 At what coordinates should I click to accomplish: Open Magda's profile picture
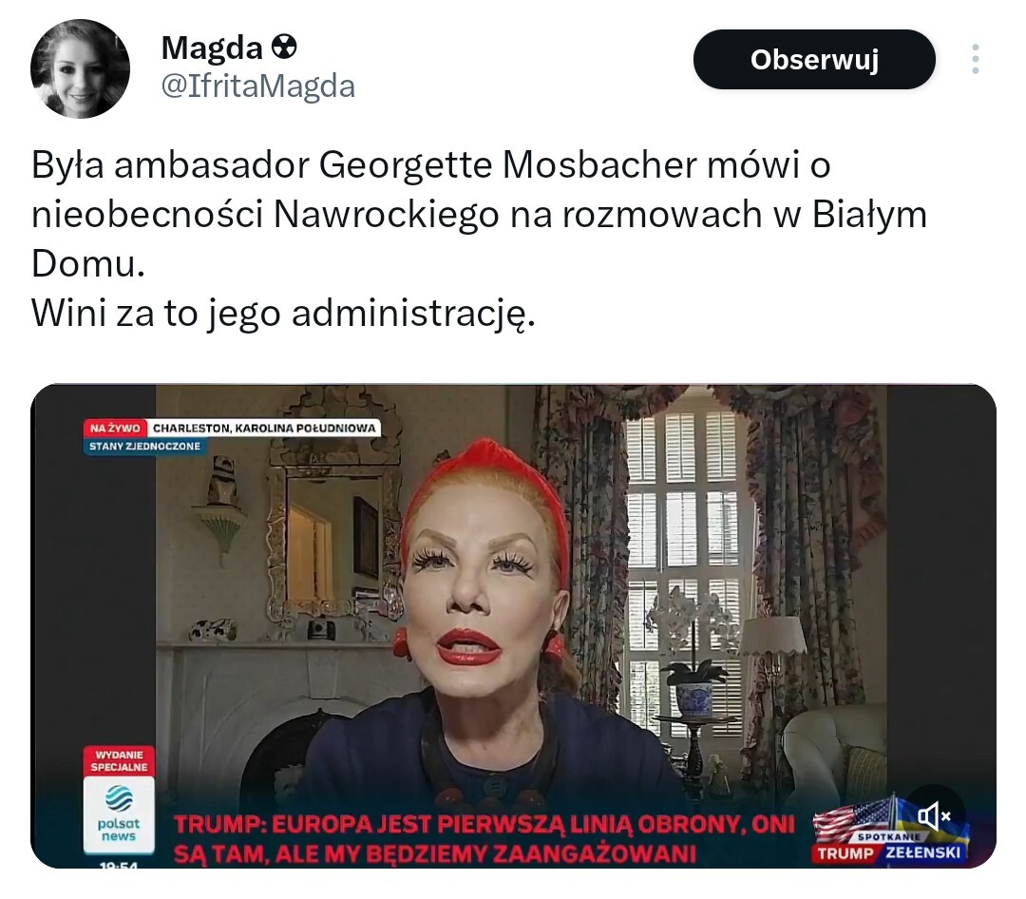point(80,68)
